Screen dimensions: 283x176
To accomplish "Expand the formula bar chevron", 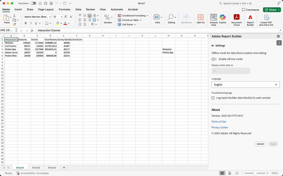I will click(280, 30).
